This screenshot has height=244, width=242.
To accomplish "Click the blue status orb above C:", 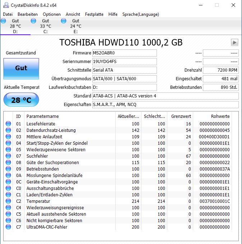I will coord(33,21).
